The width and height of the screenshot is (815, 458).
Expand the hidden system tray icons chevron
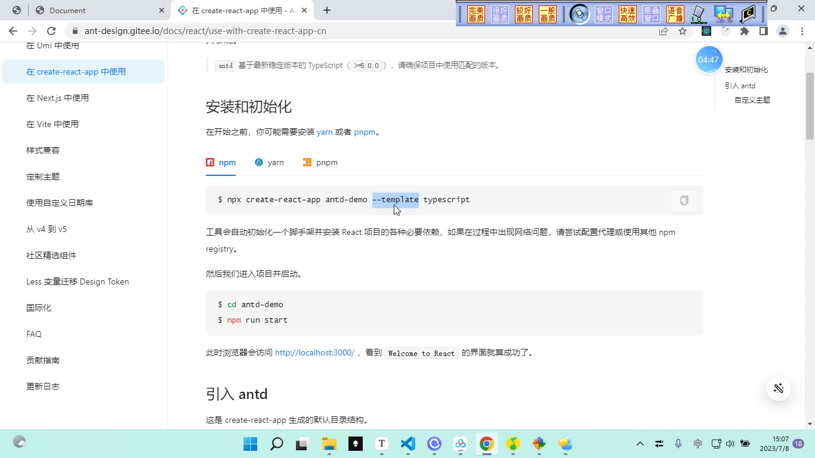point(640,444)
